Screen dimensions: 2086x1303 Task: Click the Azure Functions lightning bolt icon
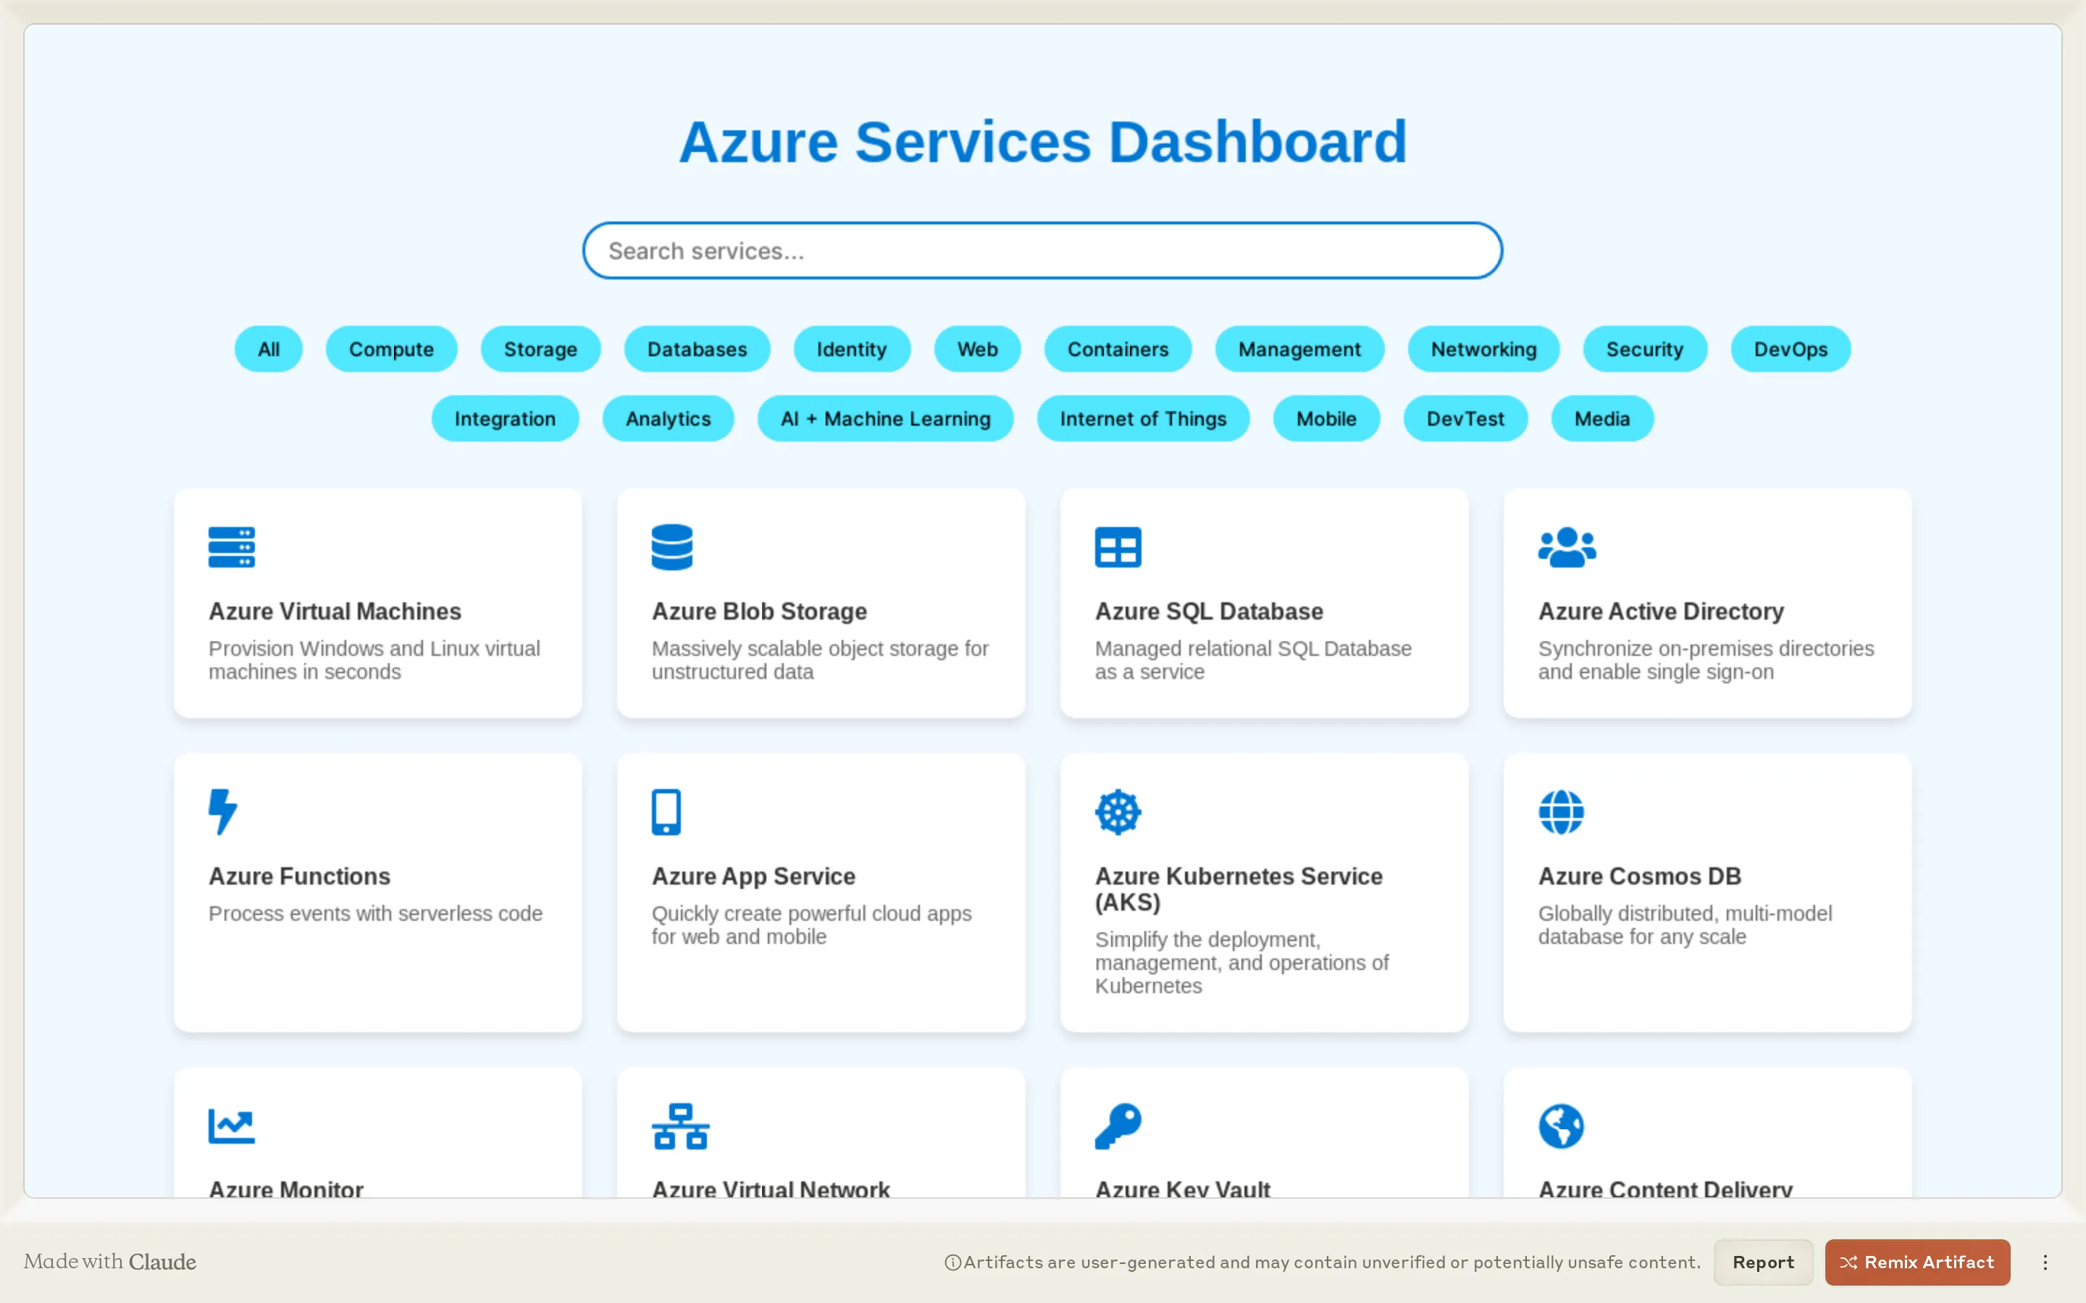(x=222, y=811)
